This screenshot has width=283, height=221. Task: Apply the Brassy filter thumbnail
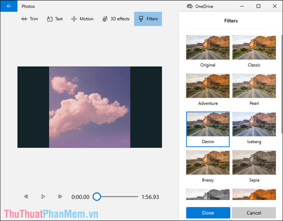[208, 163]
